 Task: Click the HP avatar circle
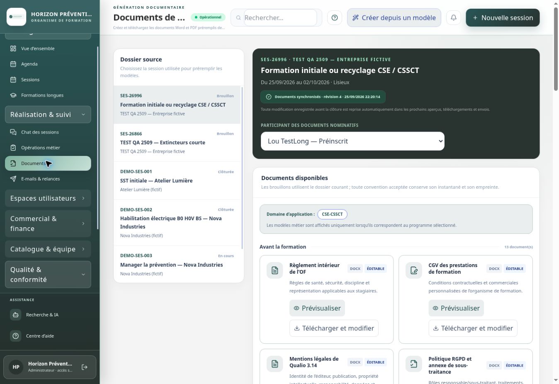click(16, 367)
